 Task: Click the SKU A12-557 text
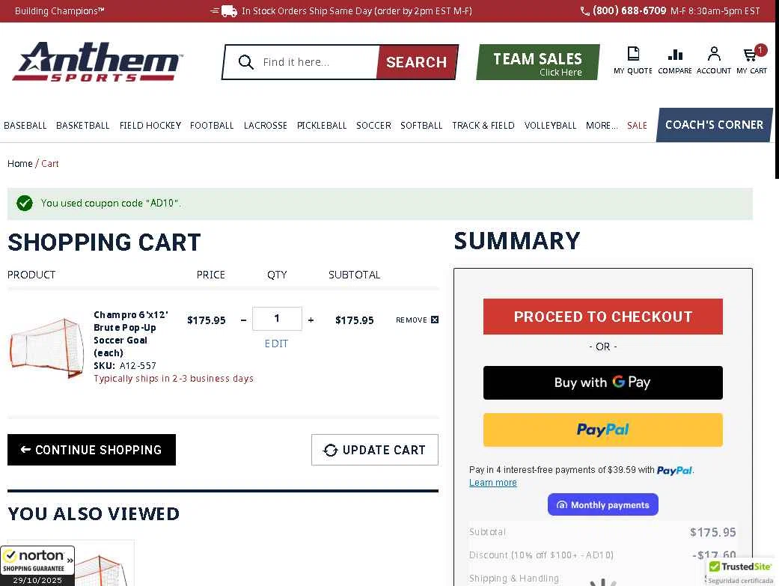tap(125, 366)
